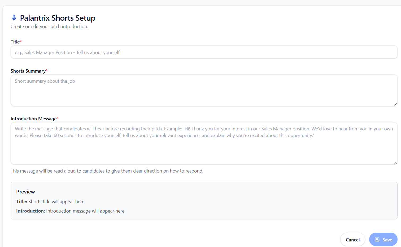Click the 'Create or edit your pitch introduction.' text

(49, 27)
